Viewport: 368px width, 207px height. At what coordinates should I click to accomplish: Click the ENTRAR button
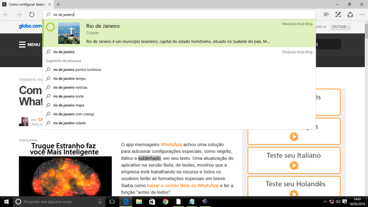(x=340, y=27)
